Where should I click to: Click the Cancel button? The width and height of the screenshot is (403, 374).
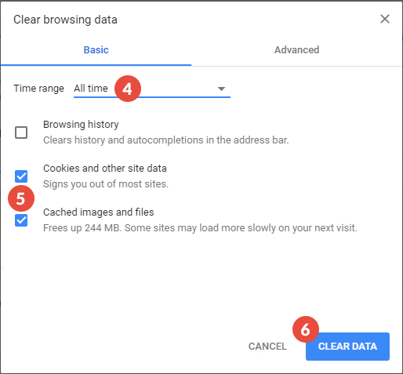click(x=267, y=347)
